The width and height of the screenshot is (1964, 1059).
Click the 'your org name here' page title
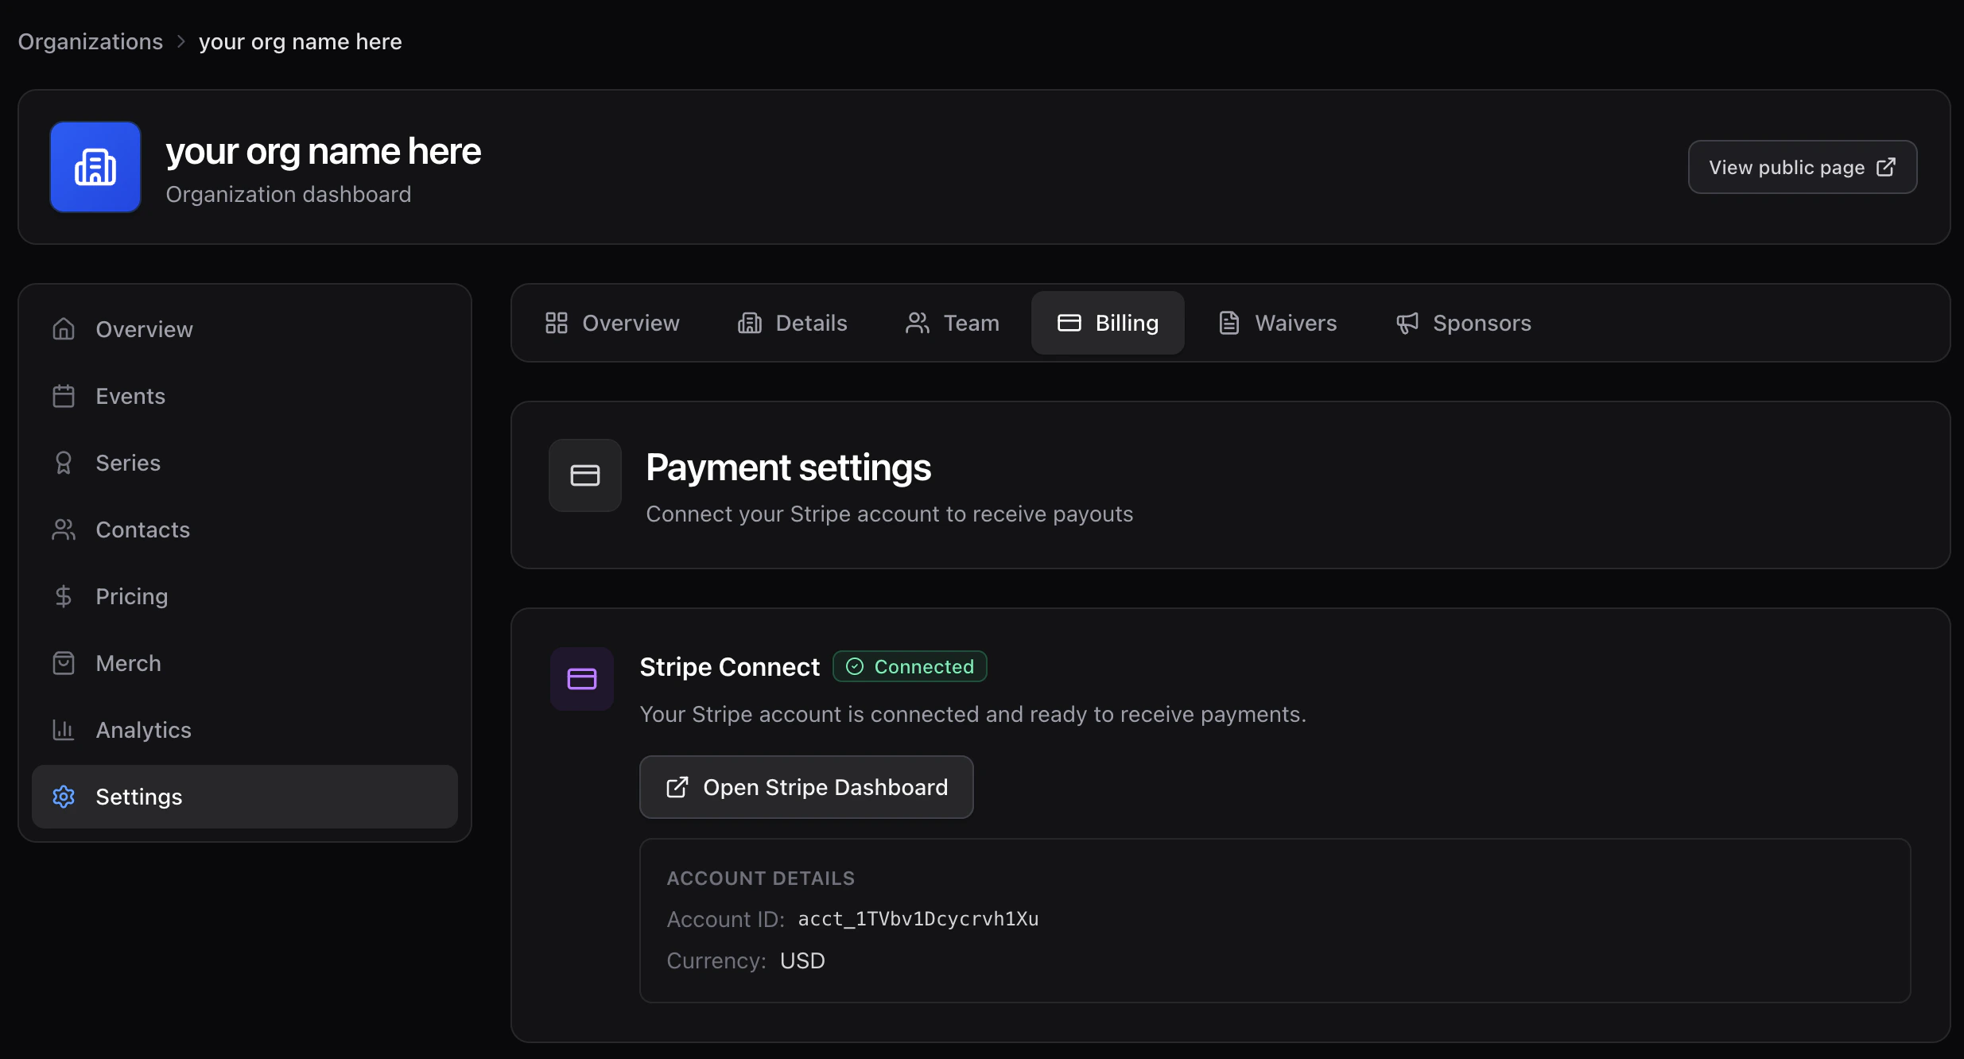(324, 151)
